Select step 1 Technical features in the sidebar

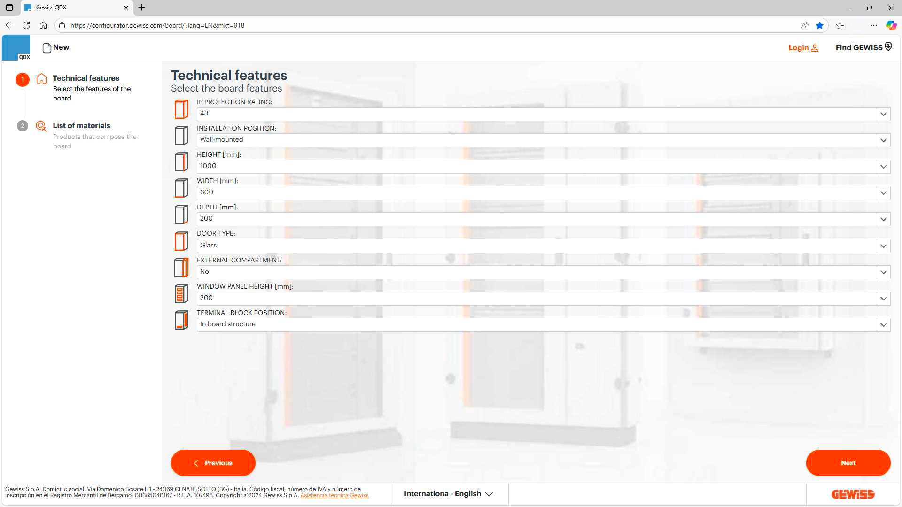tap(86, 78)
